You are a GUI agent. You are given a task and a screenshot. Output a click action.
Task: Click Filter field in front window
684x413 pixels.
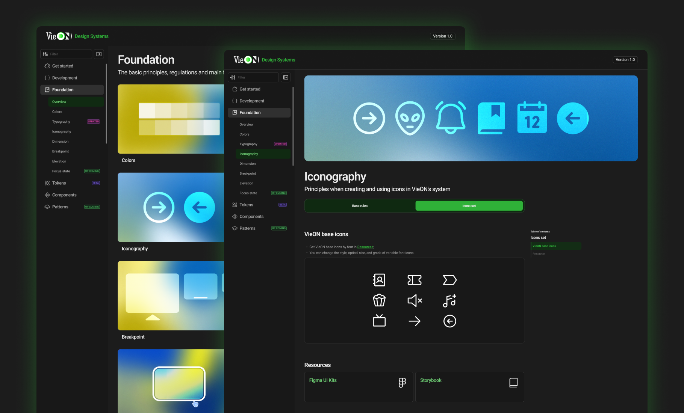click(x=253, y=77)
